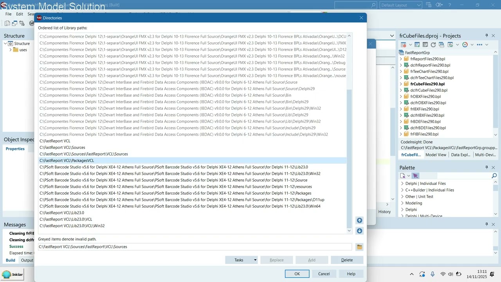501x282 pixels.
Task: Click dclfrReportFiles290.bpl package icon
Action: 407,65
